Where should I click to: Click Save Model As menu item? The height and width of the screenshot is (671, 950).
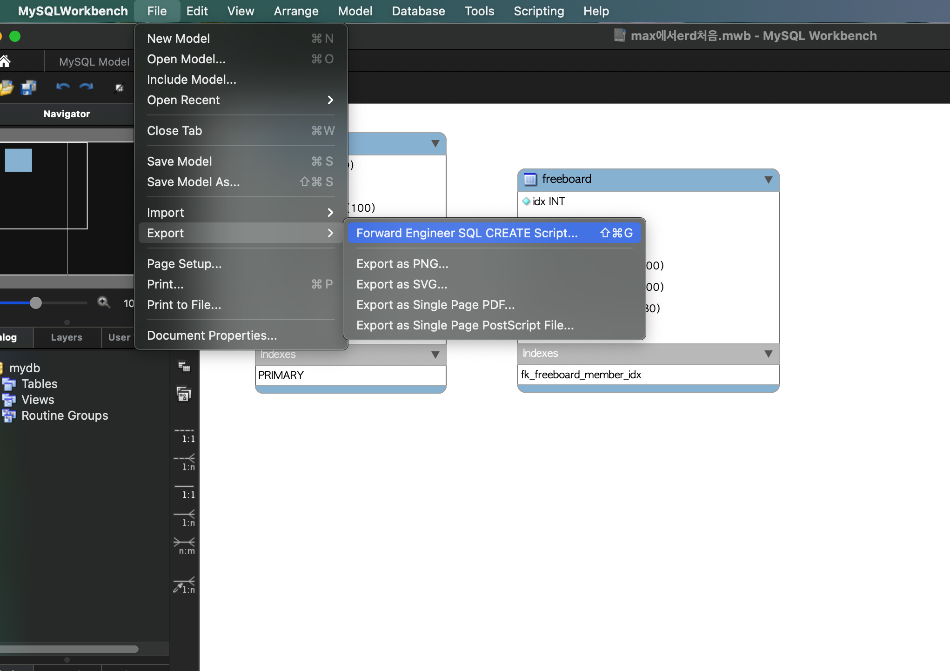pyautogui.click(x=194, y=182)
